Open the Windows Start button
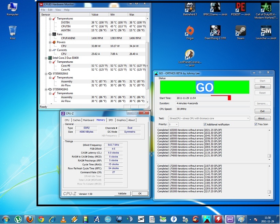Viewport: 280px width, 224px height. [5, 219]
